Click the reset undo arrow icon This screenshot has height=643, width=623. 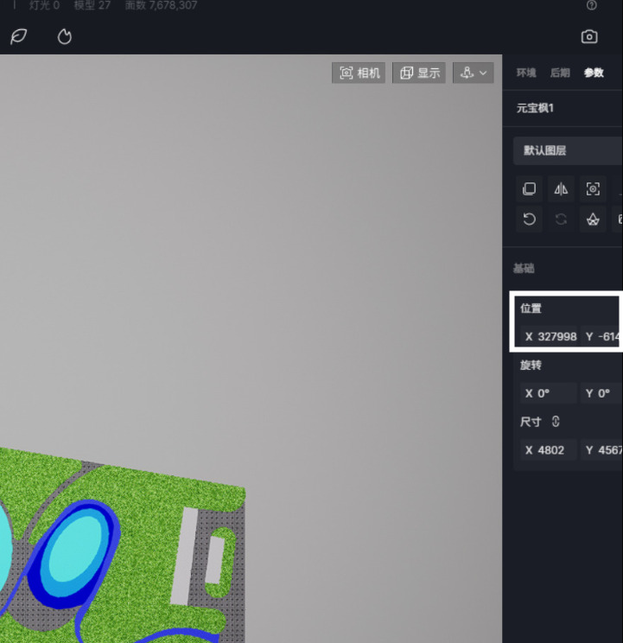[530, 220]
